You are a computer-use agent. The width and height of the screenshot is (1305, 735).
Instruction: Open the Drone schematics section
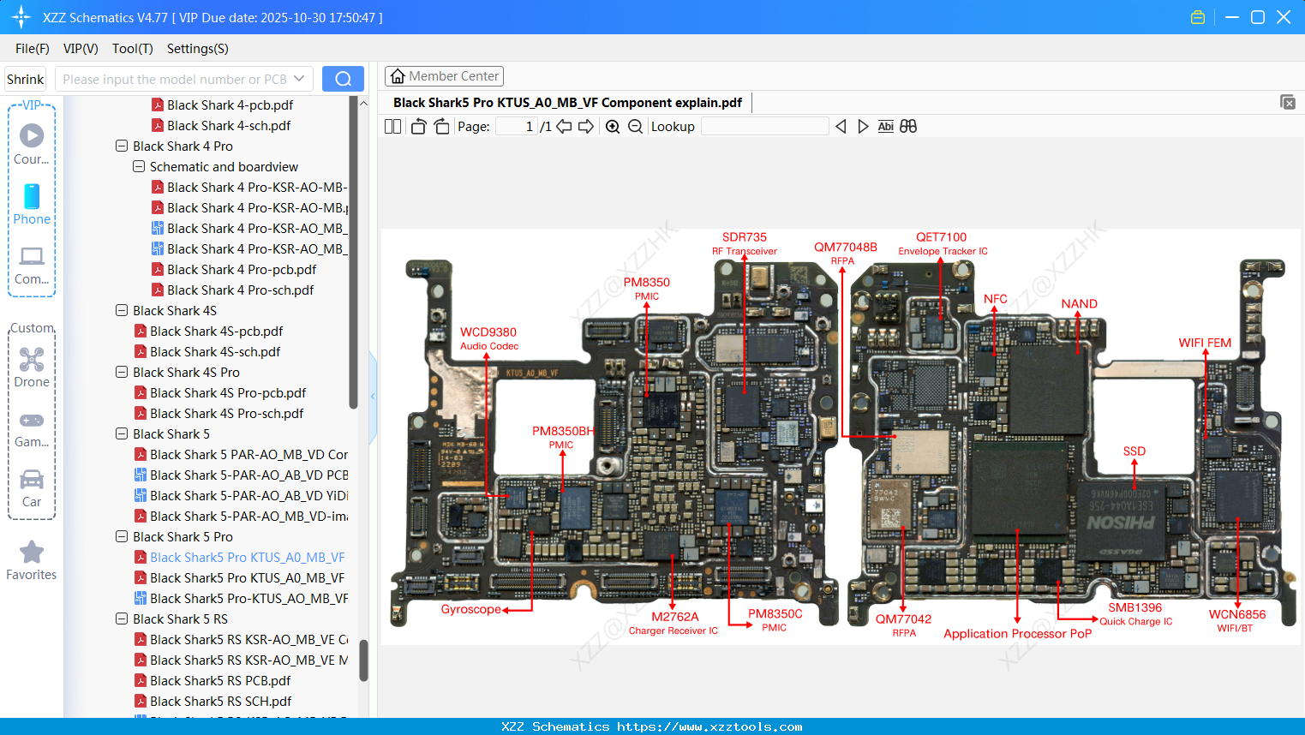point(32,367)
